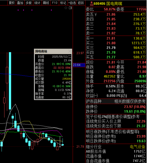The width and height of the screenshot is (147, 163).
Task: Click the rightmost magenta dot marker
Action: pos(51,10)
